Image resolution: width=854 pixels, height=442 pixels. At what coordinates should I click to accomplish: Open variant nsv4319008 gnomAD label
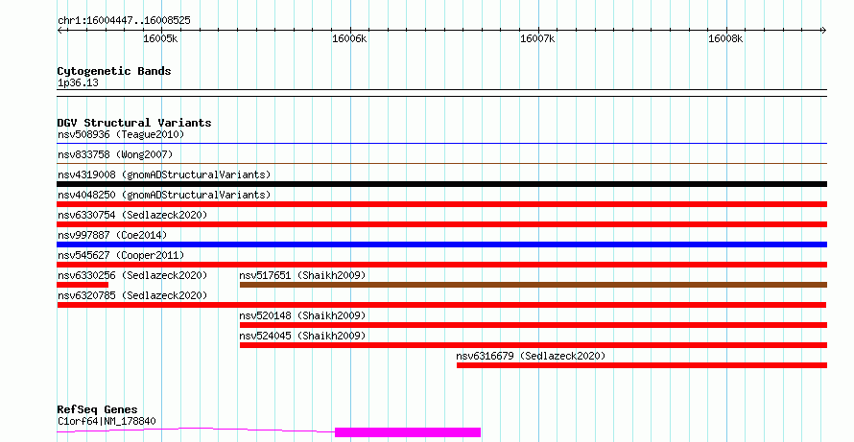tap(164, 174)
